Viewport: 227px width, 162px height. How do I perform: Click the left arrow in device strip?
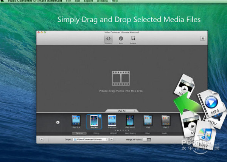coord(58,122)
